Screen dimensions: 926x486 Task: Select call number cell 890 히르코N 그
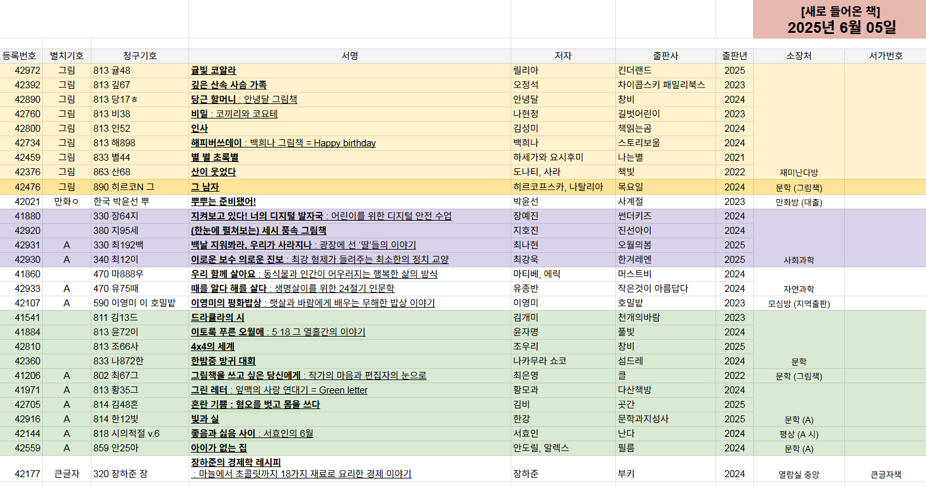[140, 187]
